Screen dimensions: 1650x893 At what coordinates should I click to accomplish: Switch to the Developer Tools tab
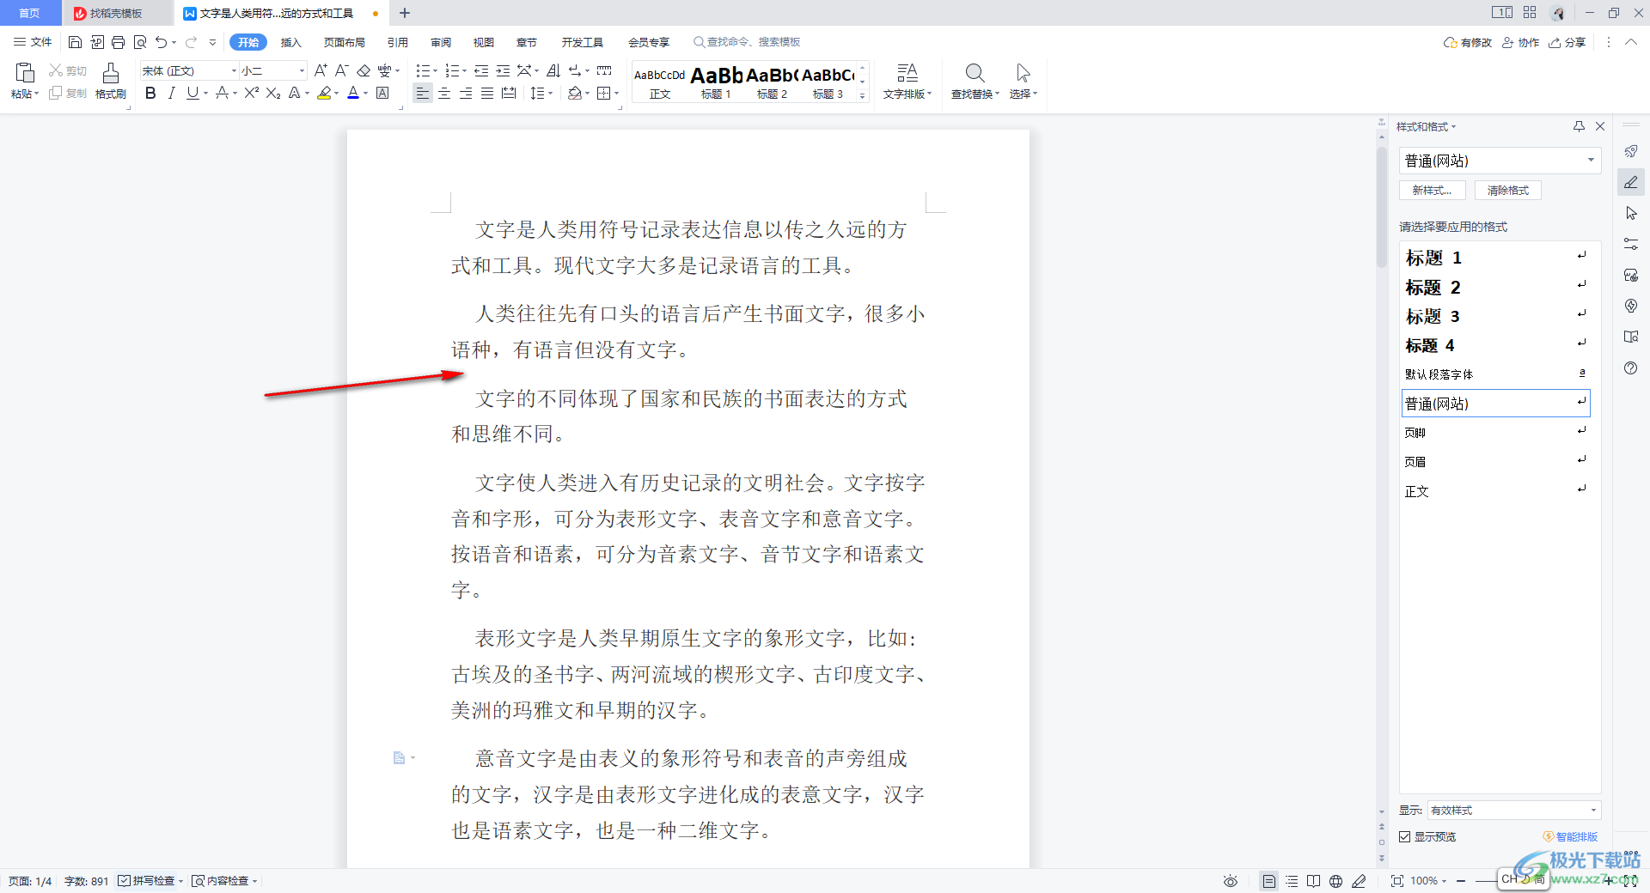click(583, 42)
